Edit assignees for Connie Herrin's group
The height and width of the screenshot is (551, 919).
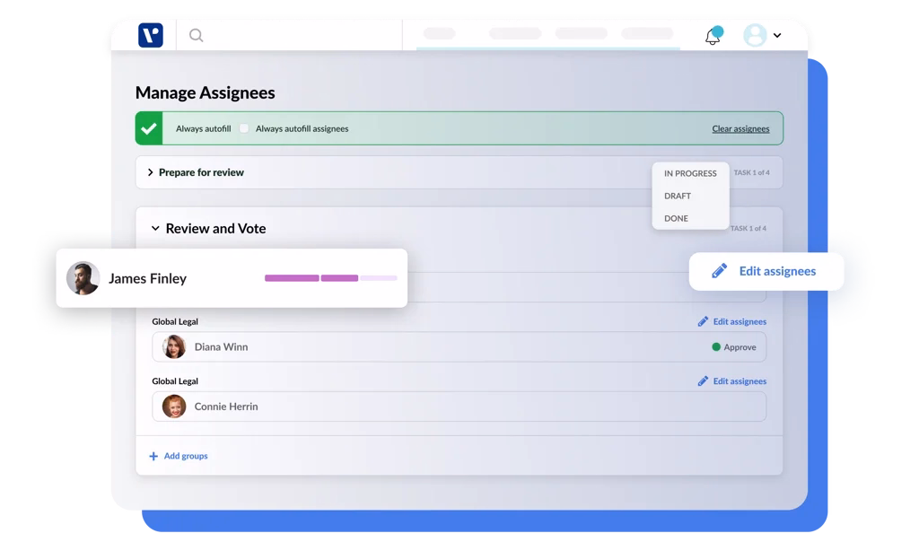click(732, 381)
